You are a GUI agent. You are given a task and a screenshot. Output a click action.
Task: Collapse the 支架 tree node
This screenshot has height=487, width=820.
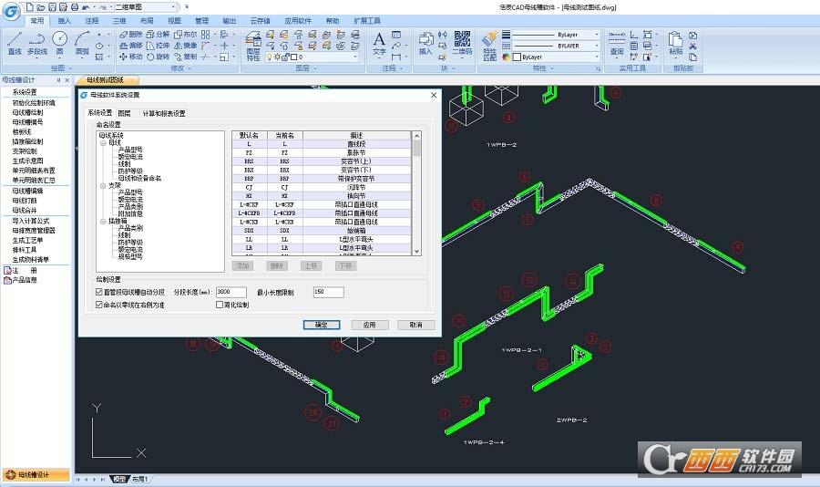point(103,185)
